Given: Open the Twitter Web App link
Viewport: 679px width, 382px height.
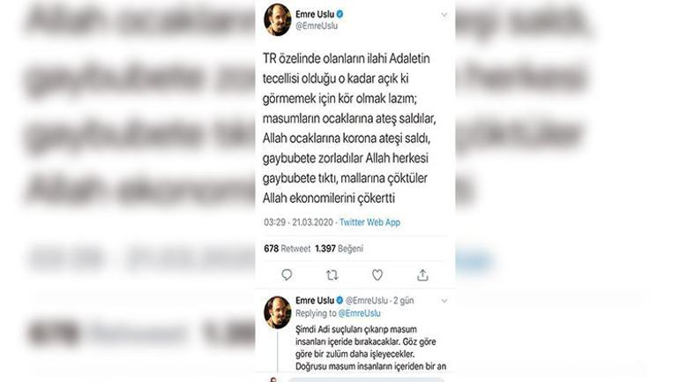Looking at the screenshot, I should coord(369,222).
